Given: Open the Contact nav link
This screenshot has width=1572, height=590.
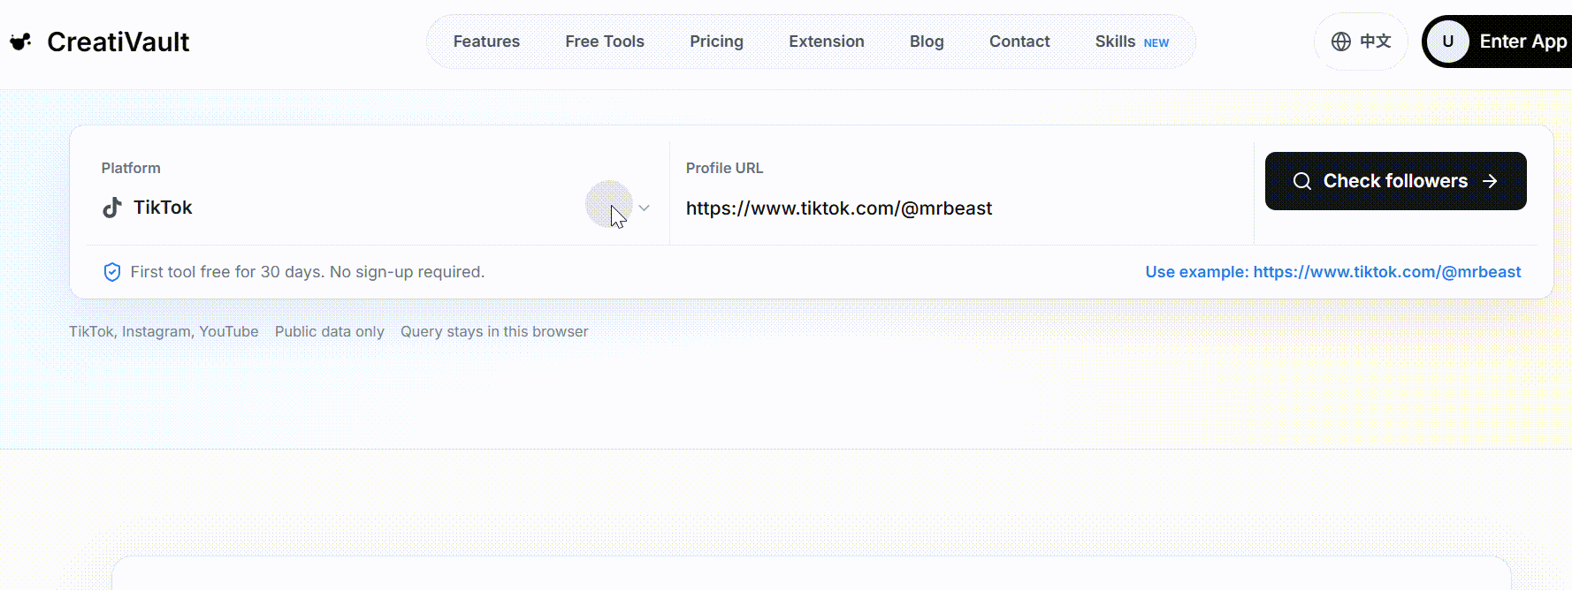Looking at the screenshot, I should click(x=1019, y=42).
